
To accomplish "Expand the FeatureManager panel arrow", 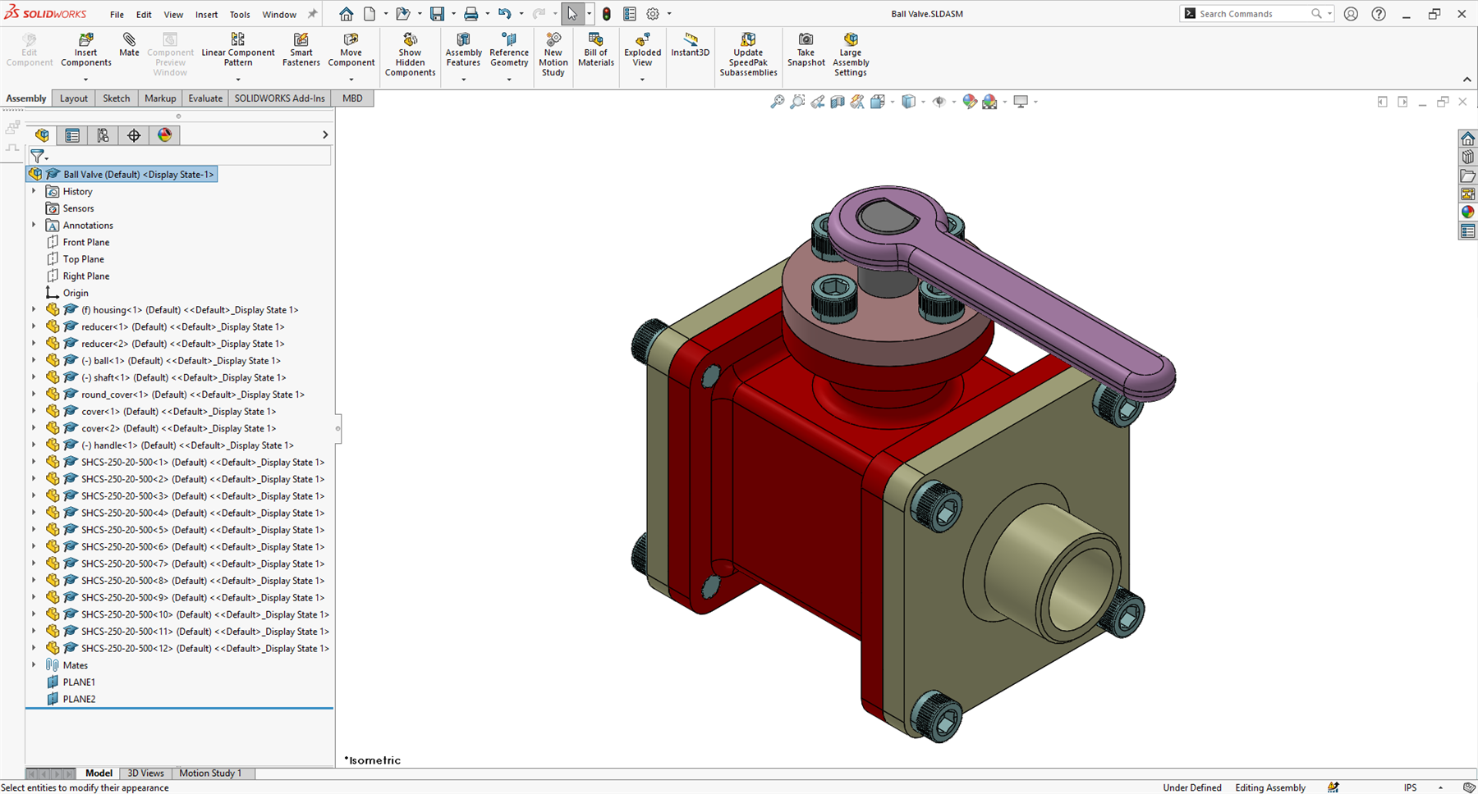I will pyautogui.click(x=325, y=135).
